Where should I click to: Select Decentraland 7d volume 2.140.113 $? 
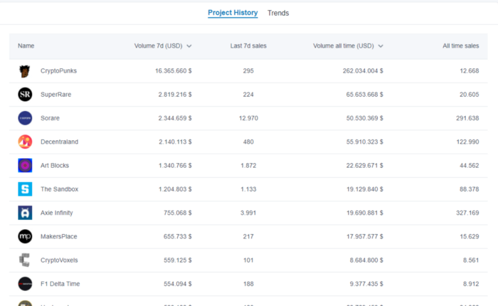(175, 142)
